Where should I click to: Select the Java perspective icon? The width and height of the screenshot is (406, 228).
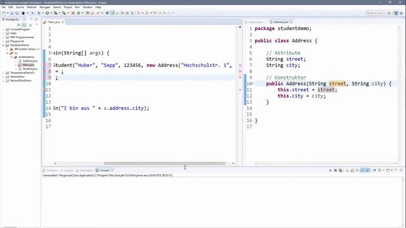coord(396,13)
